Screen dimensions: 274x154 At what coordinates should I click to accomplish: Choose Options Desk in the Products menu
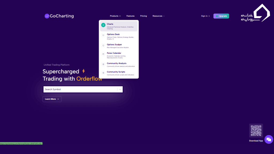113,34
